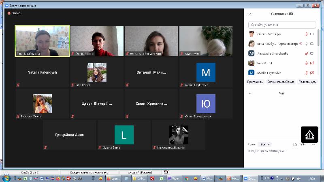Click the participants list scrollbar
Screen dimensions: 324x182
(318, 38)
